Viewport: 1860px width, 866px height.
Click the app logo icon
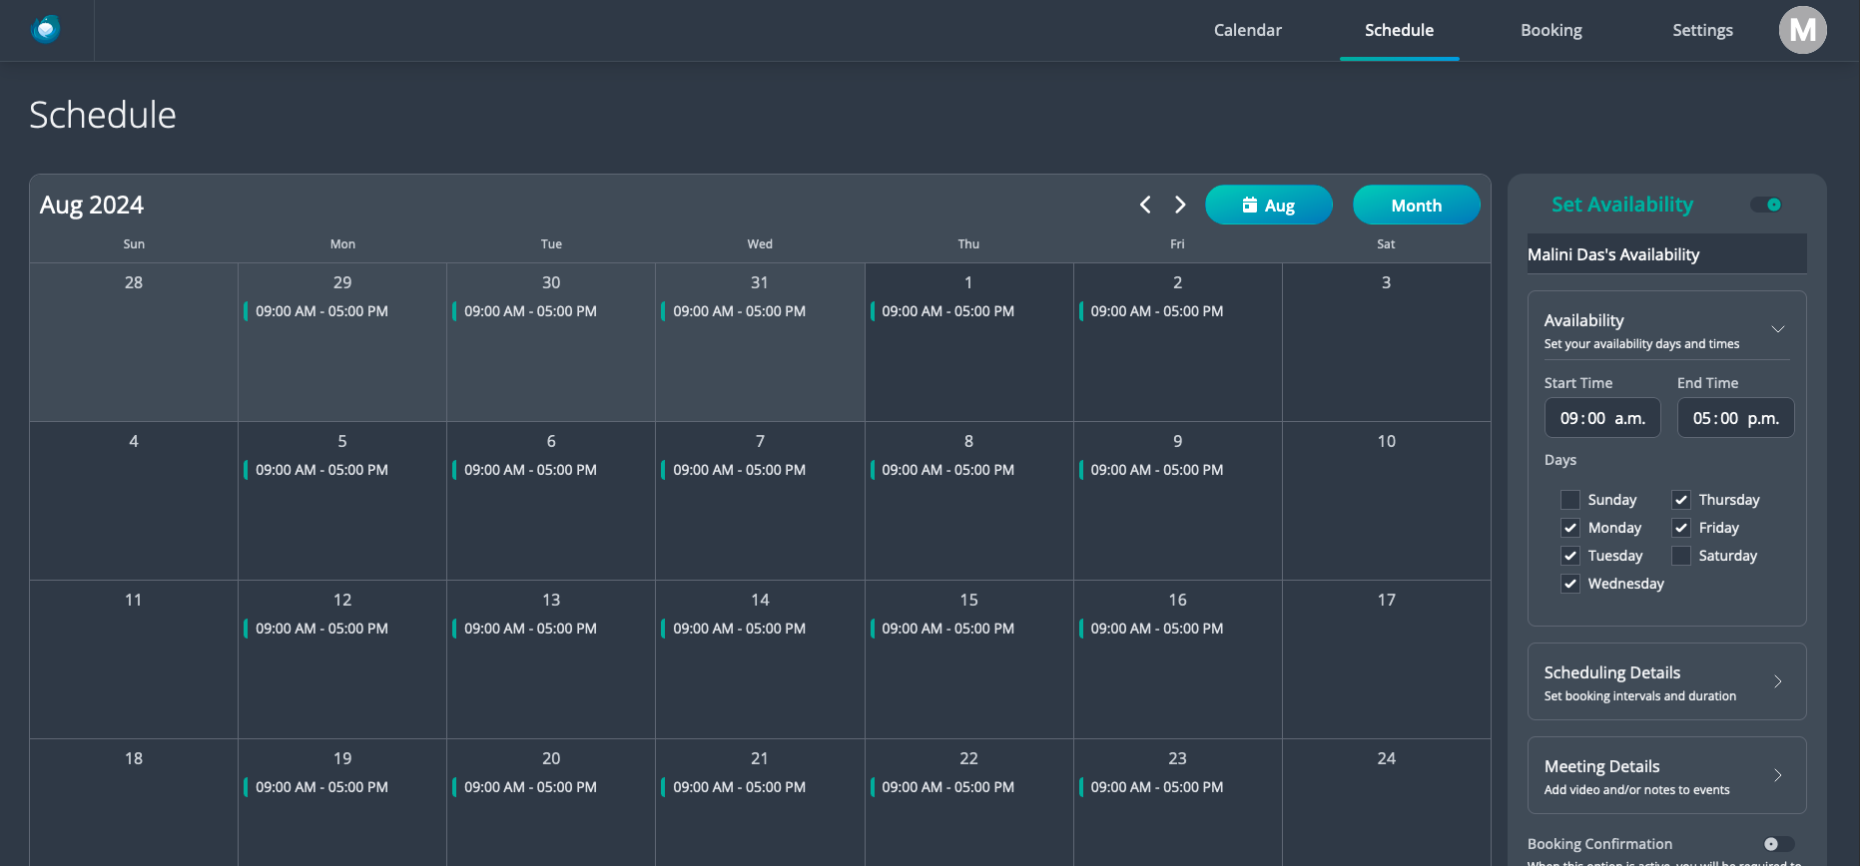point(46,30)
